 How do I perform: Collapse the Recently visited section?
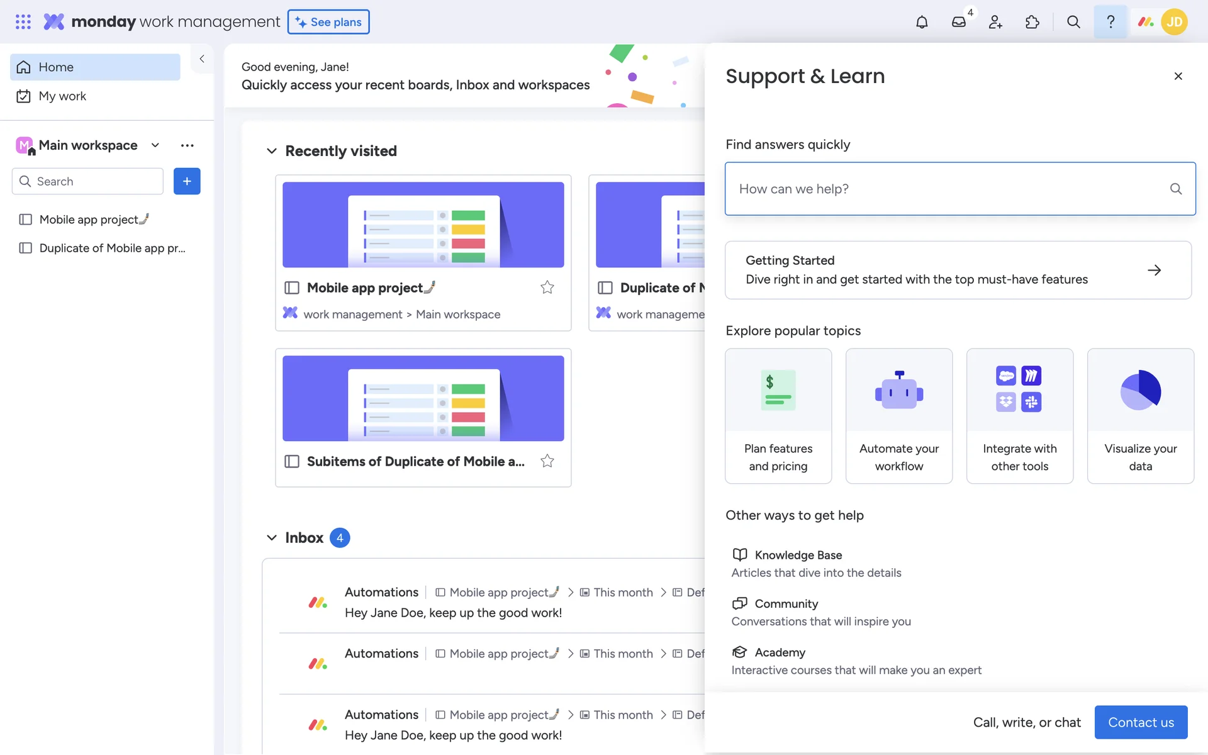pyautogui.click(x=272, y=151)
